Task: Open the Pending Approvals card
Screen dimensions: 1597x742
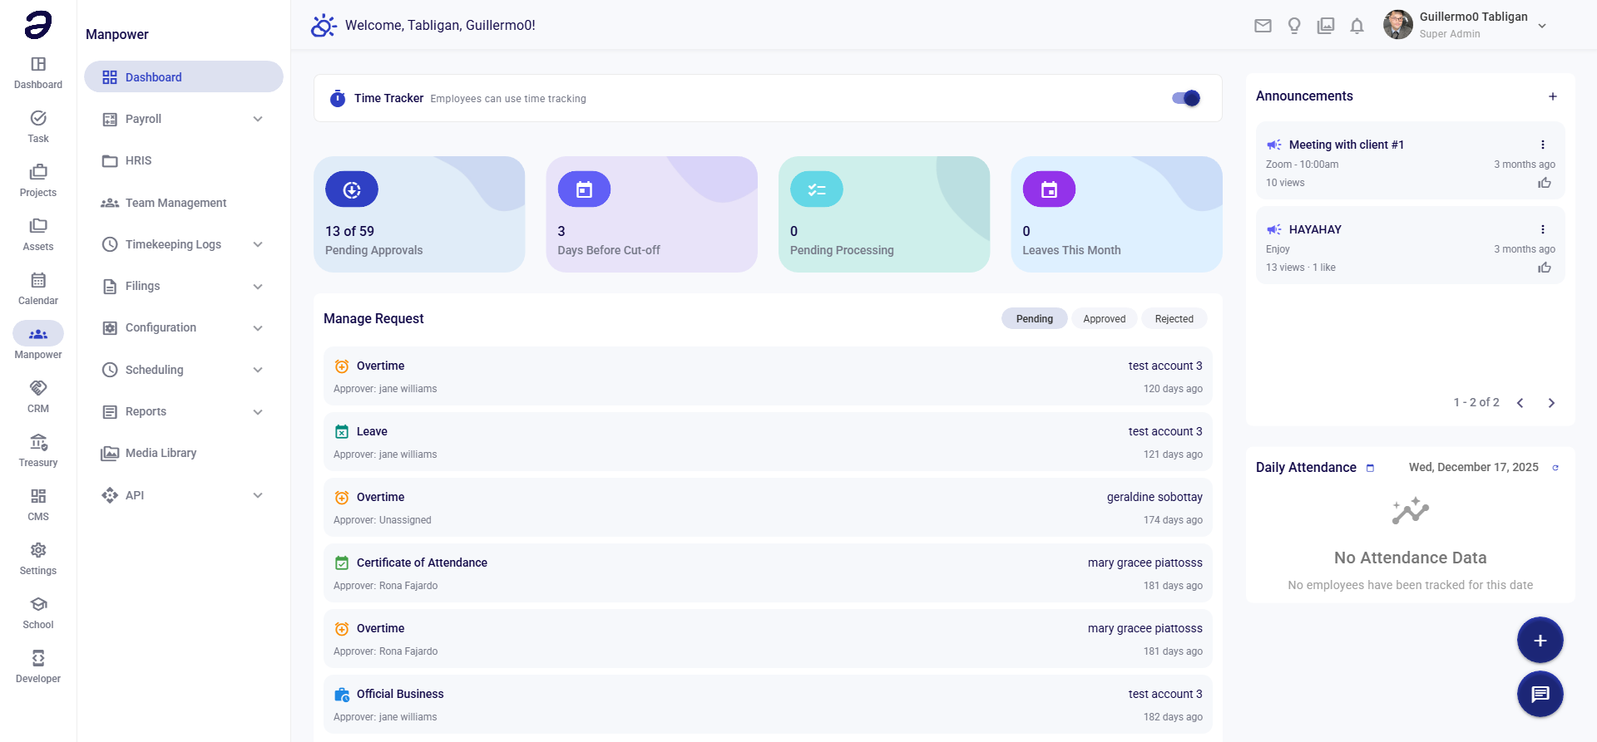Action: point(419,214)
